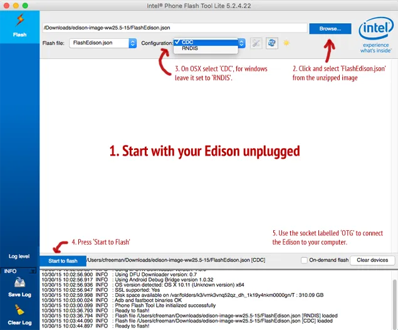
Task: Select CDC in configuration list
Action: (x=206, y=42)
